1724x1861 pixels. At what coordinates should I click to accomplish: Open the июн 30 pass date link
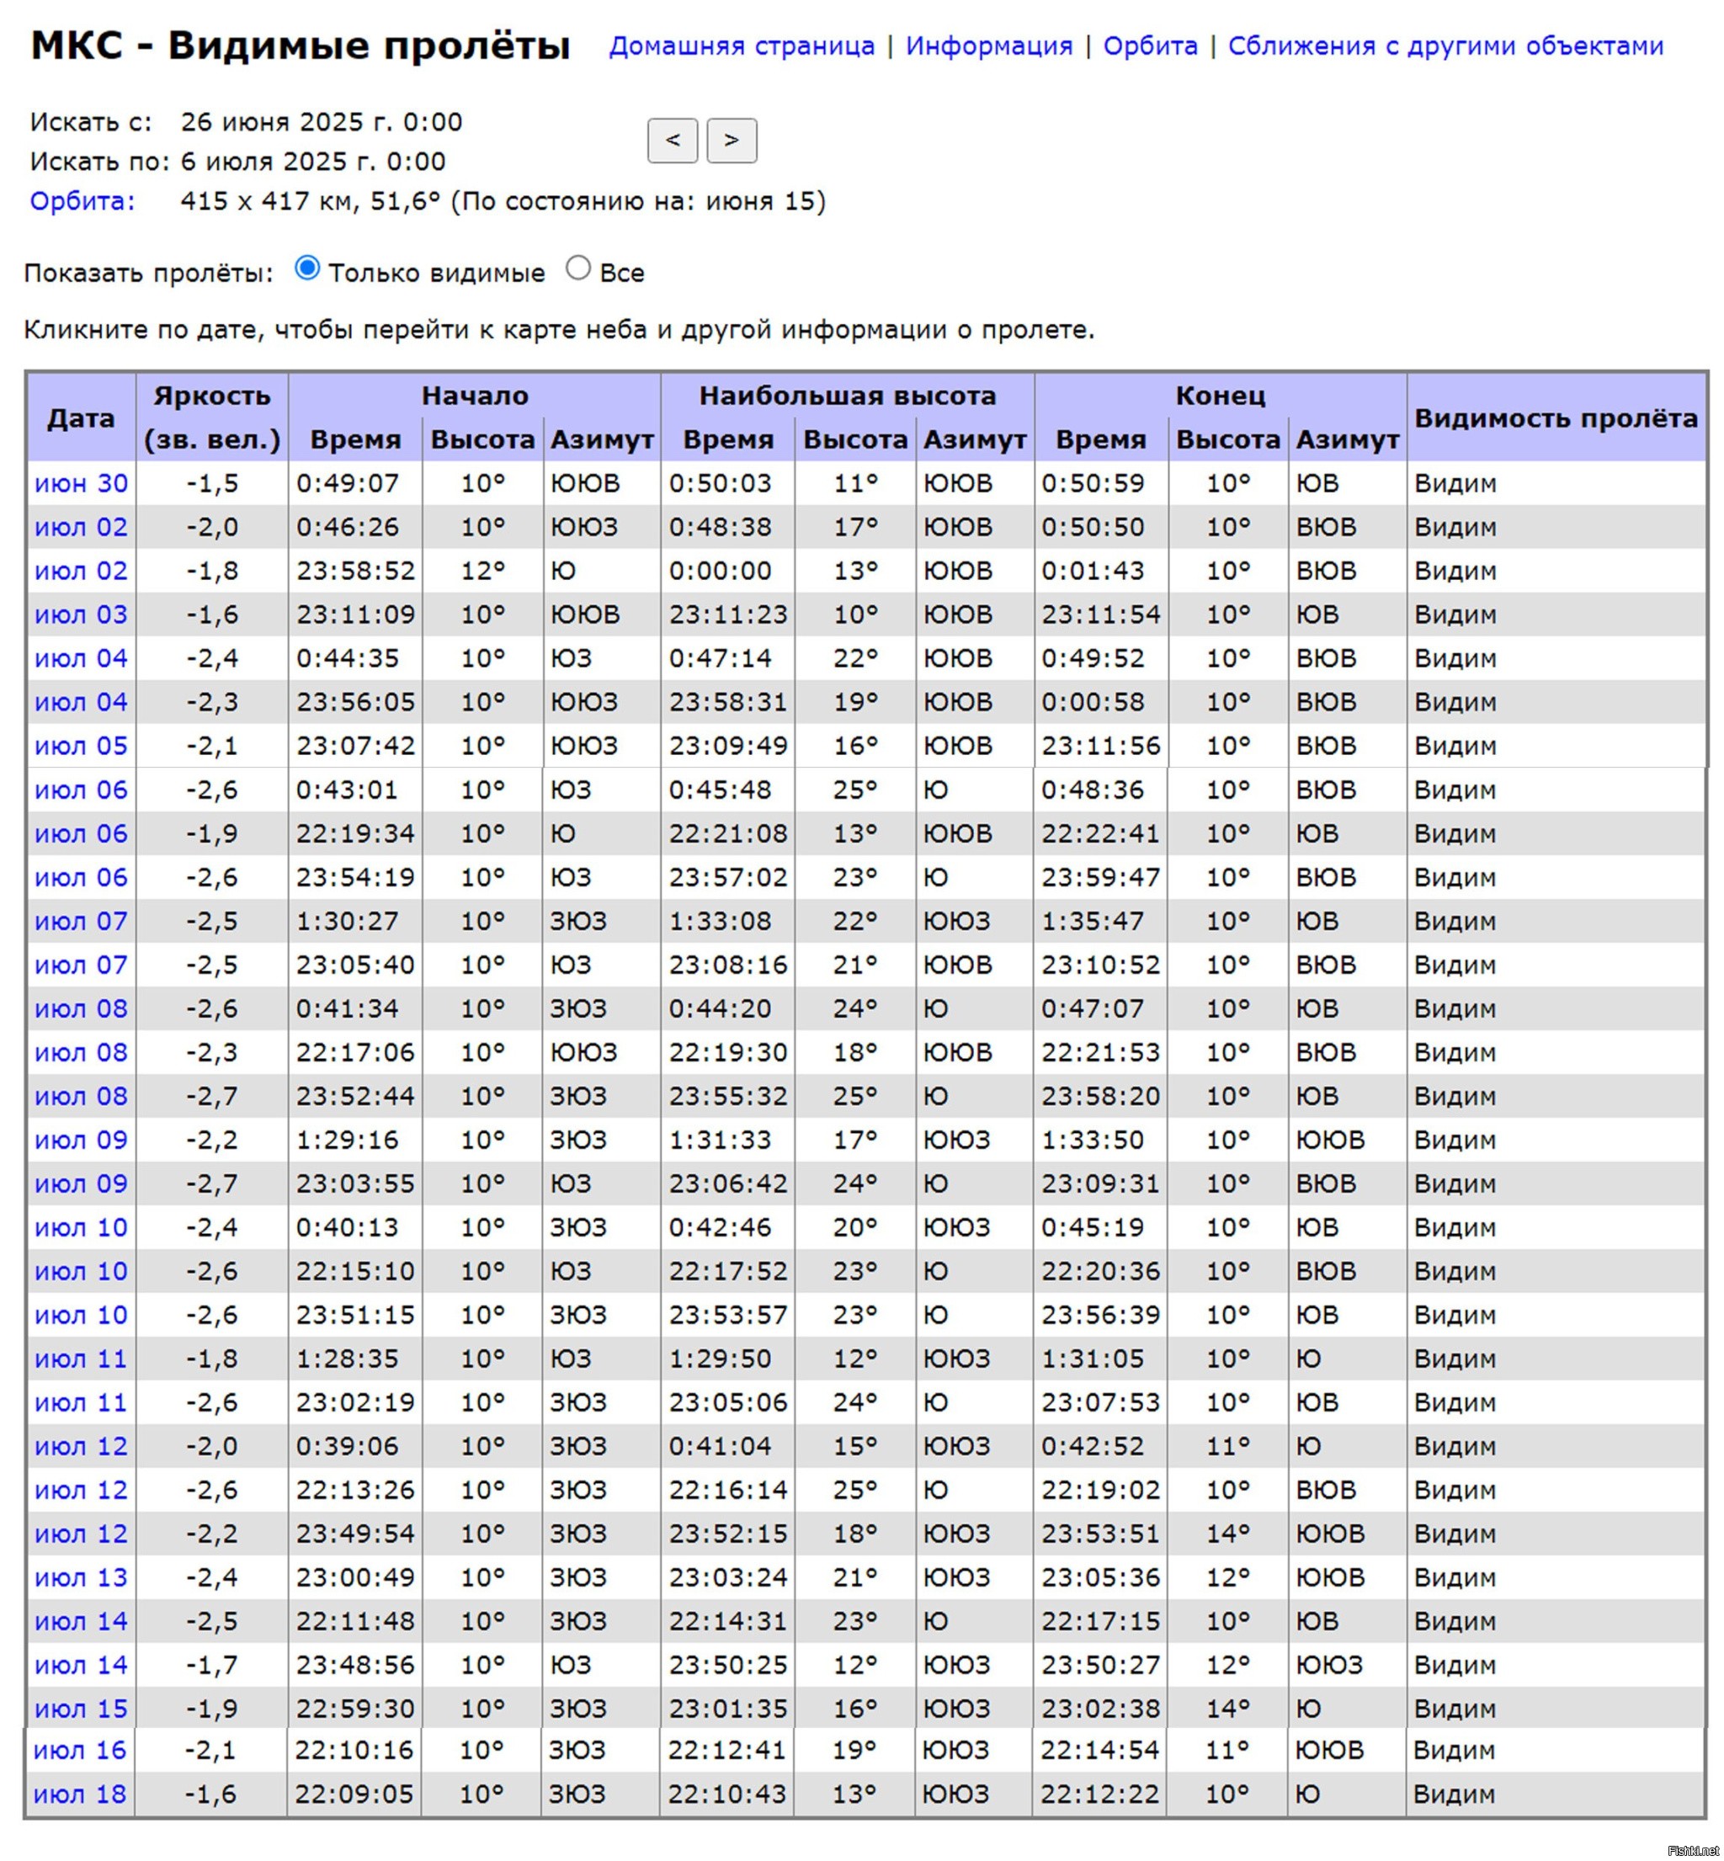pyautogui.click(x=81, y=483)
